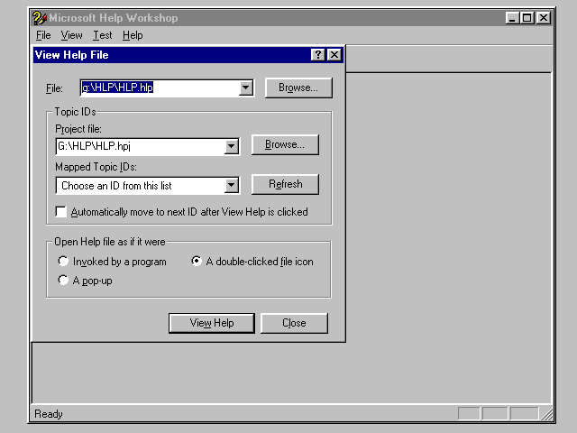Click inside the File path text field
Screen dimensions: 577x433
(x=158, y=88)
